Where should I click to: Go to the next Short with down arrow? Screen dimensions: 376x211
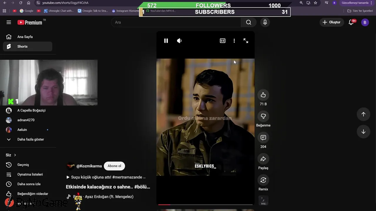363,132
